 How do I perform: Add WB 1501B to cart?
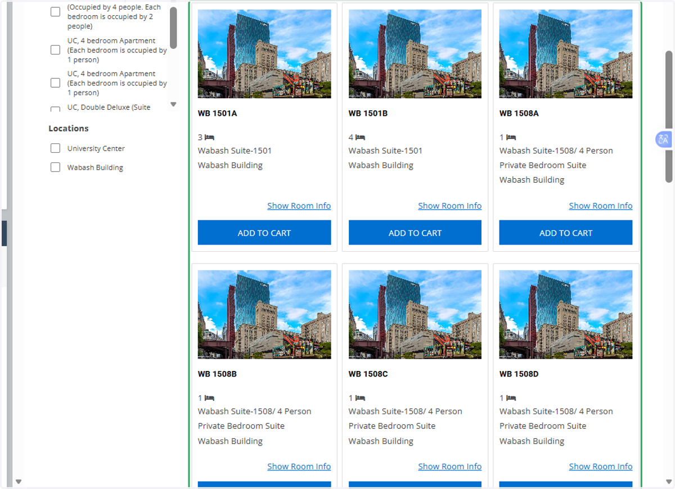[x=415, y=233]
